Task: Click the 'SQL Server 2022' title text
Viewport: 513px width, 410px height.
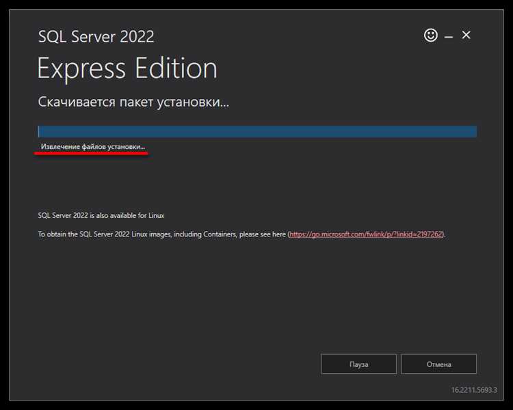Action: click(96, 37)
